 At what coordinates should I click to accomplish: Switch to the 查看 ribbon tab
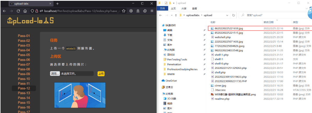tap(195, 9)
